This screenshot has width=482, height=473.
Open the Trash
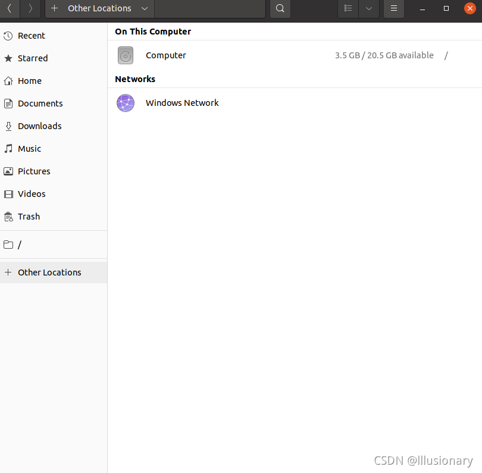point(29,216)
